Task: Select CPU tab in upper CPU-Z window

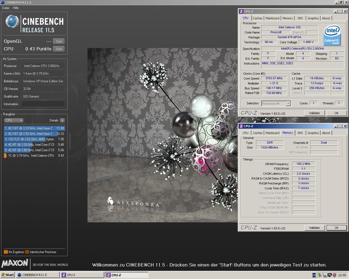Action: point(246,18)
